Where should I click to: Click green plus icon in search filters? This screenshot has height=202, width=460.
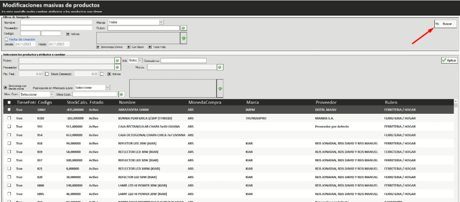[x=183, y=38]
